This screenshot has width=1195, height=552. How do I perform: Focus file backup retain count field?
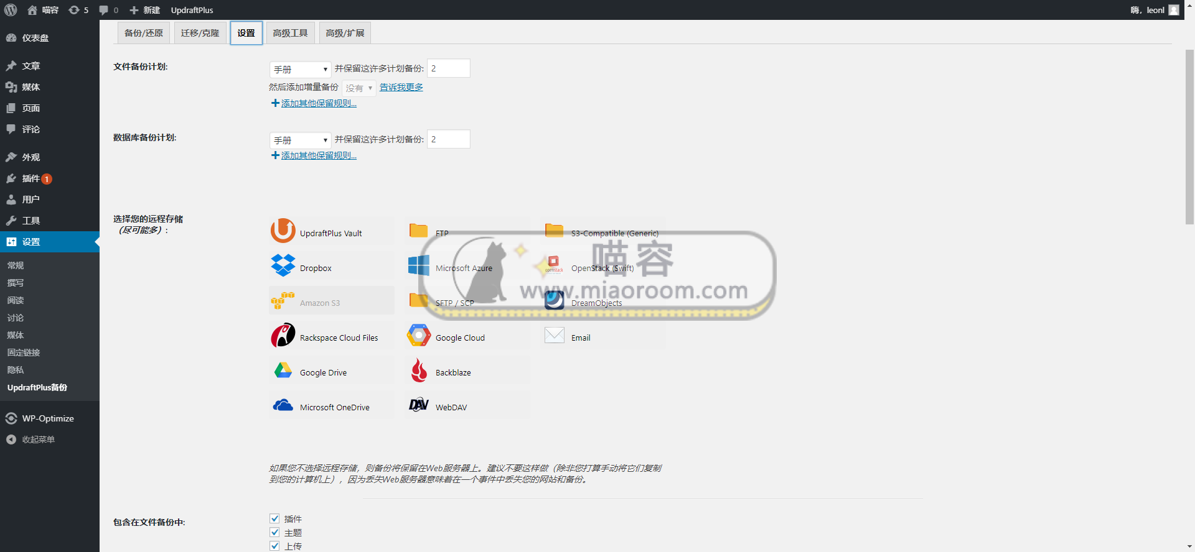click(449, 68)
